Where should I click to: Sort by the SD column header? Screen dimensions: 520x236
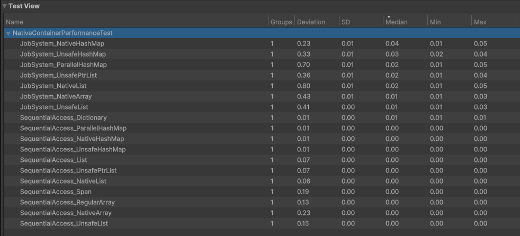(361, 22)
